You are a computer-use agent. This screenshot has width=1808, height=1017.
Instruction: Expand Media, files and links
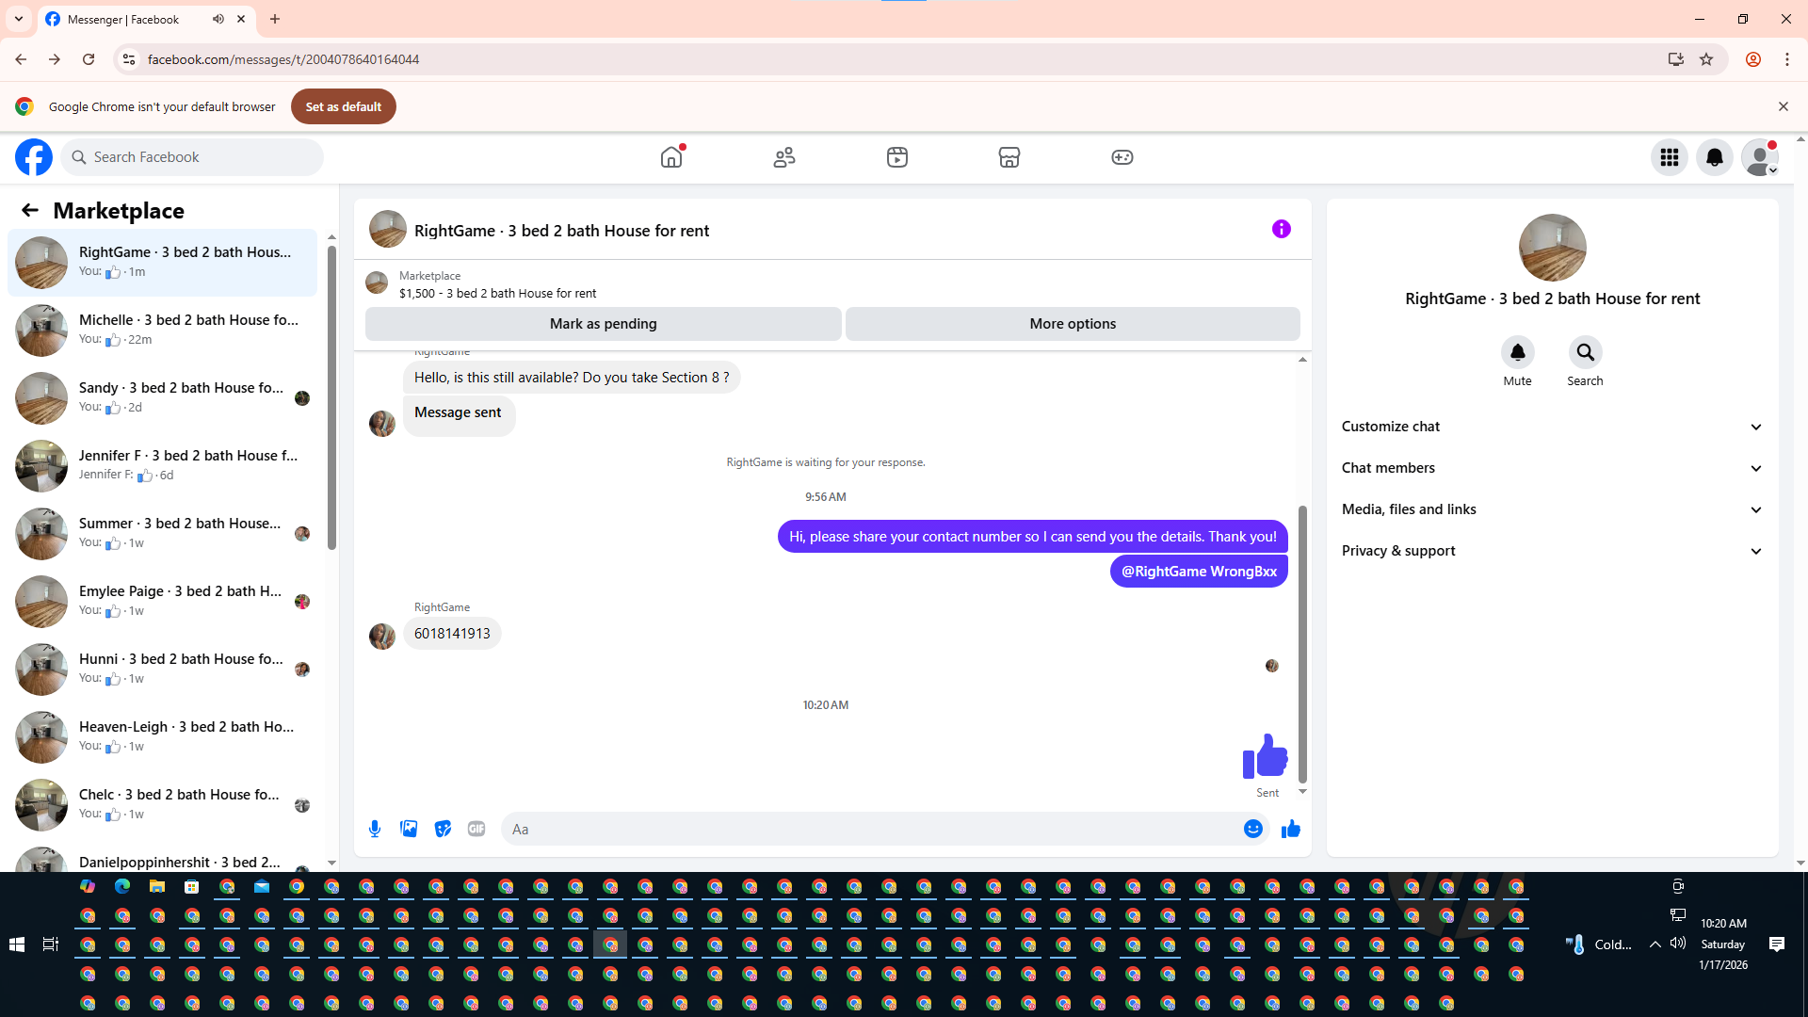(x=1551, y=509)
